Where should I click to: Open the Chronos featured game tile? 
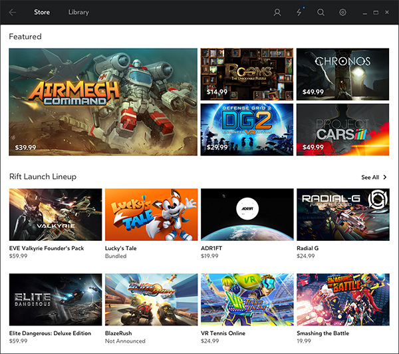(342, 73)
